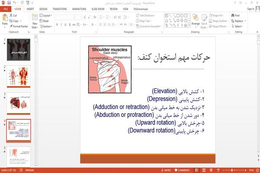Click the Copy command
Image resolution: width=260 pixels, height=173 pixels.
pyautogui.click(x=14, y=21)
